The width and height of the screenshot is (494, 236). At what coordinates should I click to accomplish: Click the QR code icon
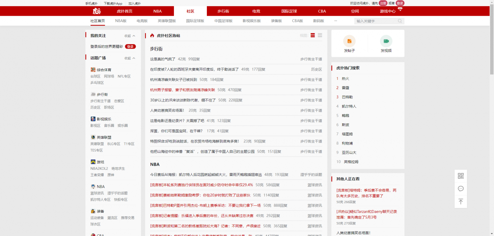tap(461, 176)
